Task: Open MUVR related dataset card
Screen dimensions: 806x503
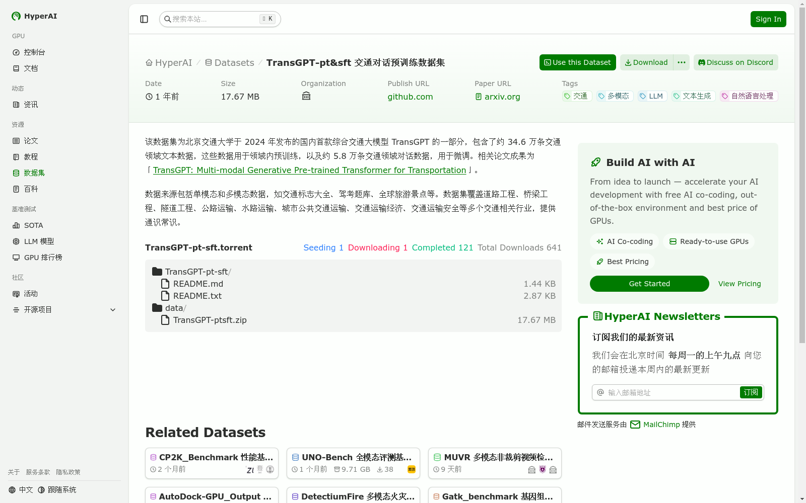Action: (495, 463)
